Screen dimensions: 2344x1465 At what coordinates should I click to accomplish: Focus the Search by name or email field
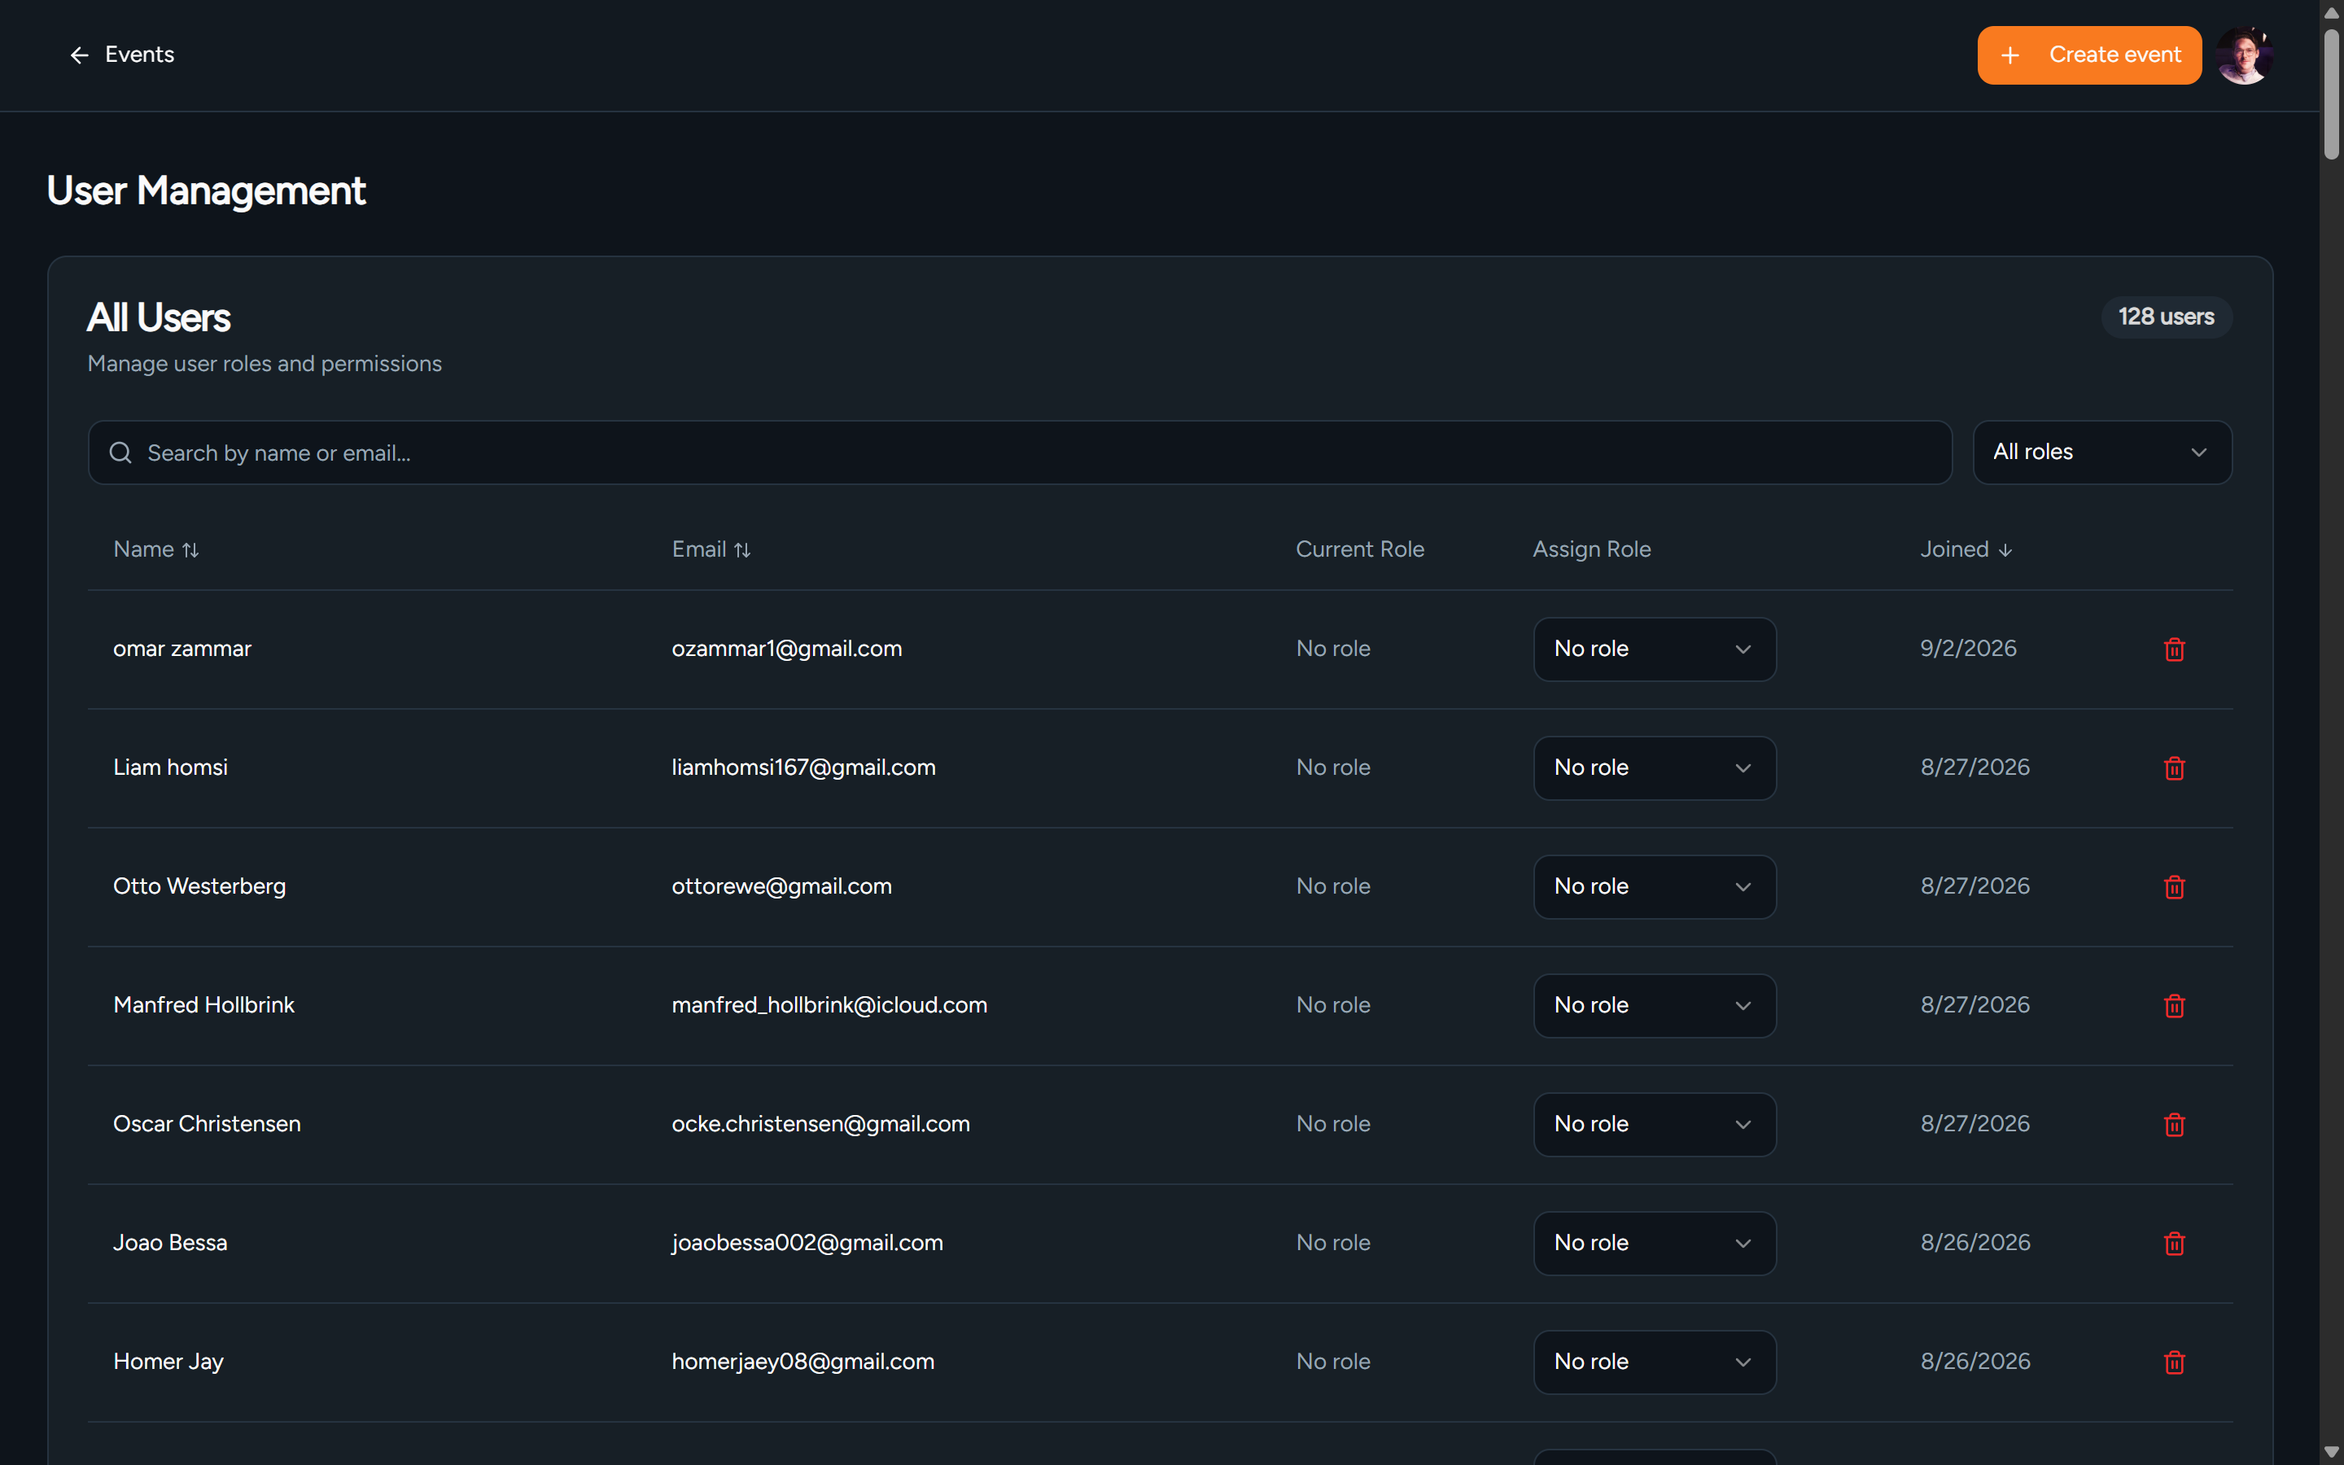tap(1019, 453)
